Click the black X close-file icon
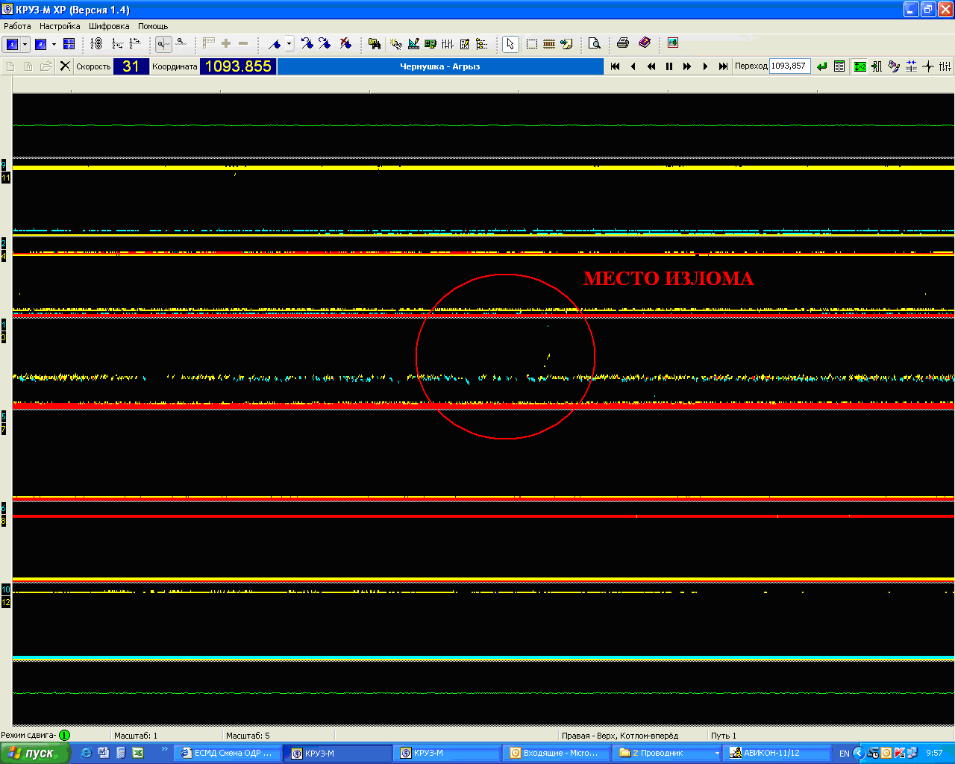This screenshot has height=764, width=955. [65, 66]
